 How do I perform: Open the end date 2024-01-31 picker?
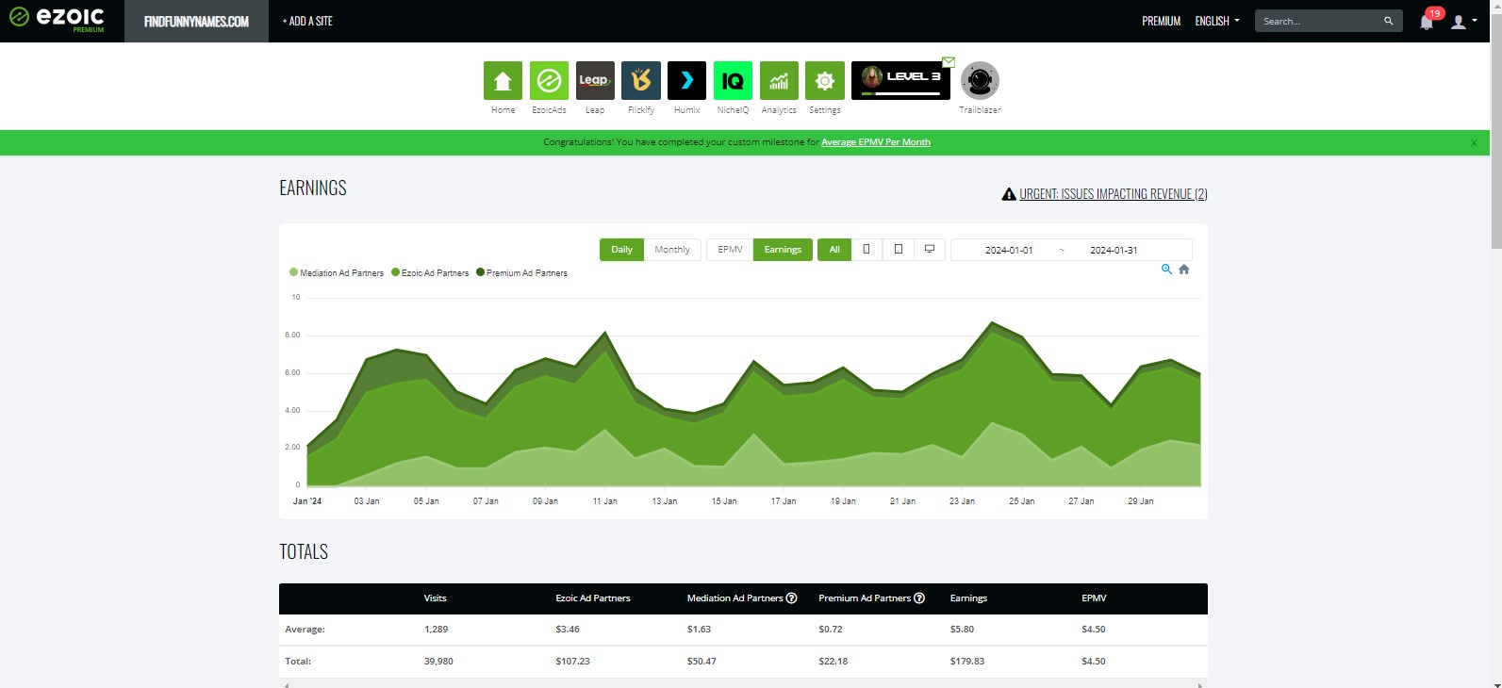1114,250
